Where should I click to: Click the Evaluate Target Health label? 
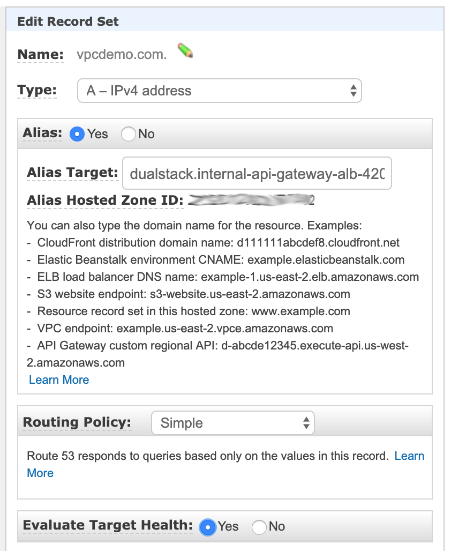tap(108, 525)
